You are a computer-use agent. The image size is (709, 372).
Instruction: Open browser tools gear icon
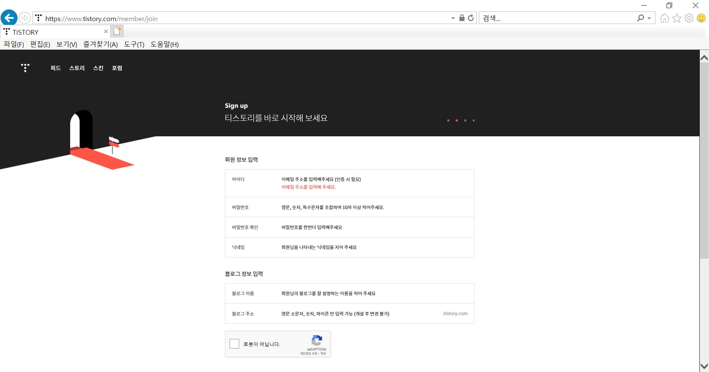(689, 18)
